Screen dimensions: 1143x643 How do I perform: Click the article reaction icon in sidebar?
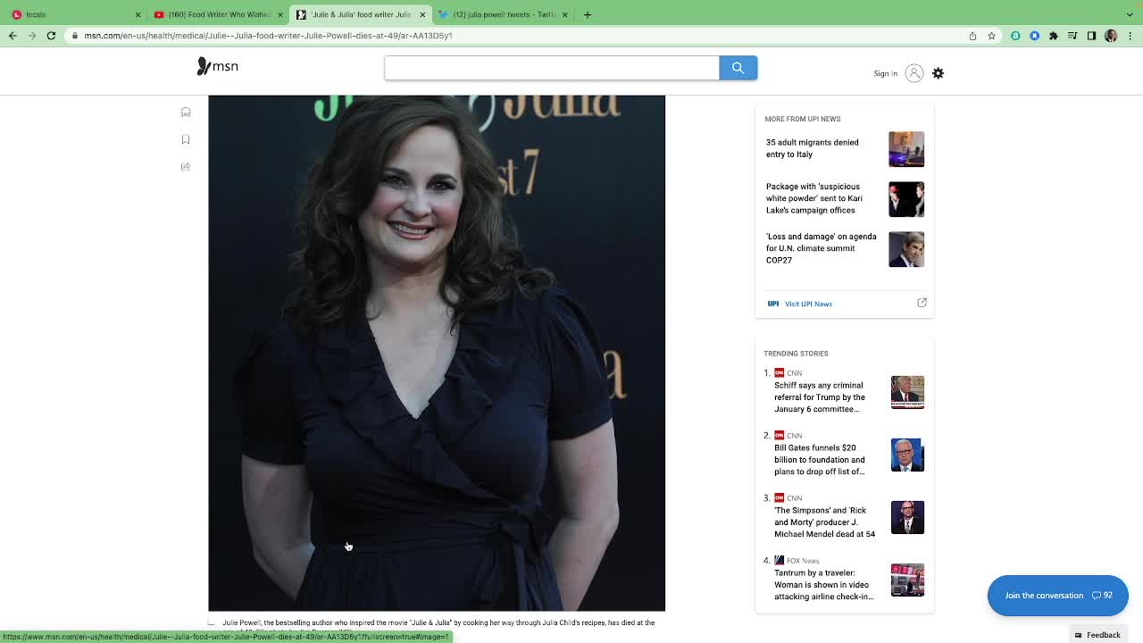click(186, 113)
